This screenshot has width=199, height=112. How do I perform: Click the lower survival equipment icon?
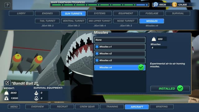point(36,98)
